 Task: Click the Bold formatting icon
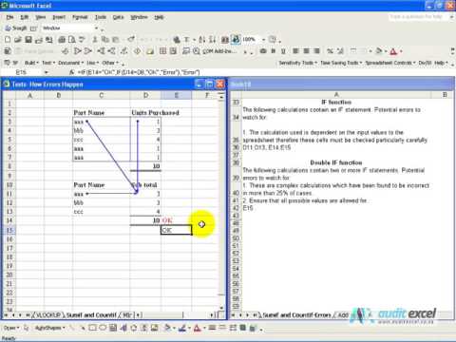[274, 51]
